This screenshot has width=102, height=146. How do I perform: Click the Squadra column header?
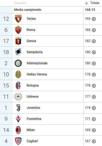20,3
